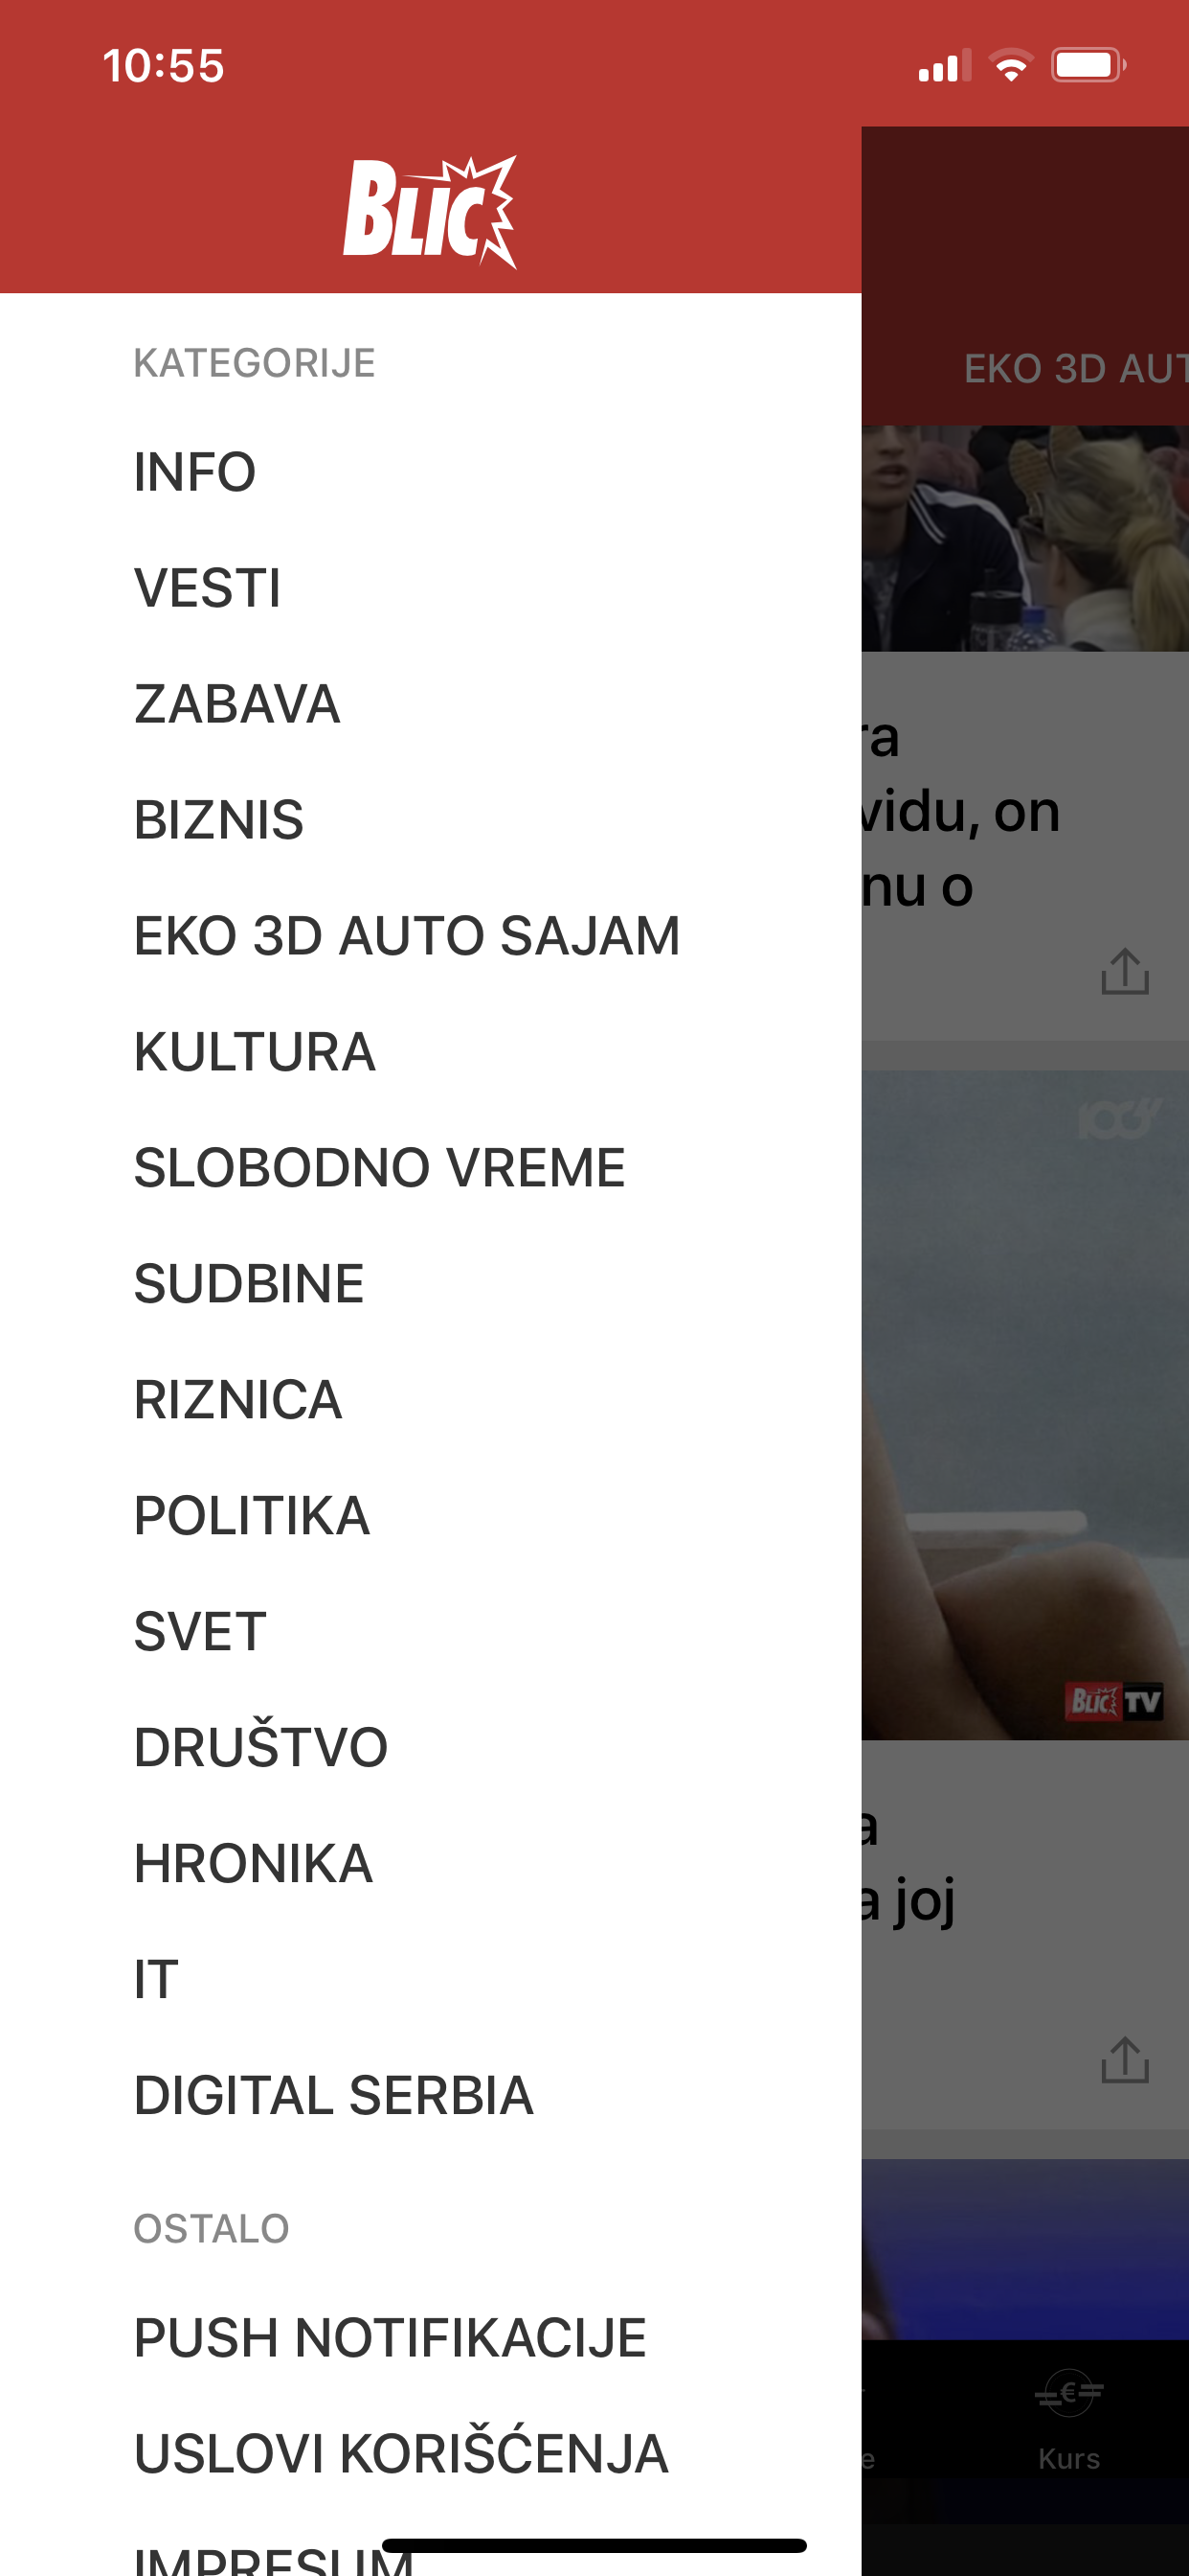Open PUSH NOTIFIKACIJE settings
This screenshot has height=2576, width=1189.
391,2338
